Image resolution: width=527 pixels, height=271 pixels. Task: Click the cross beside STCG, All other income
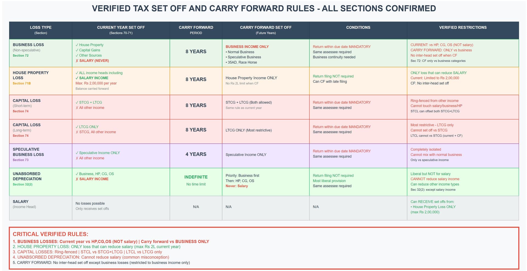click(x=77, y=132)
